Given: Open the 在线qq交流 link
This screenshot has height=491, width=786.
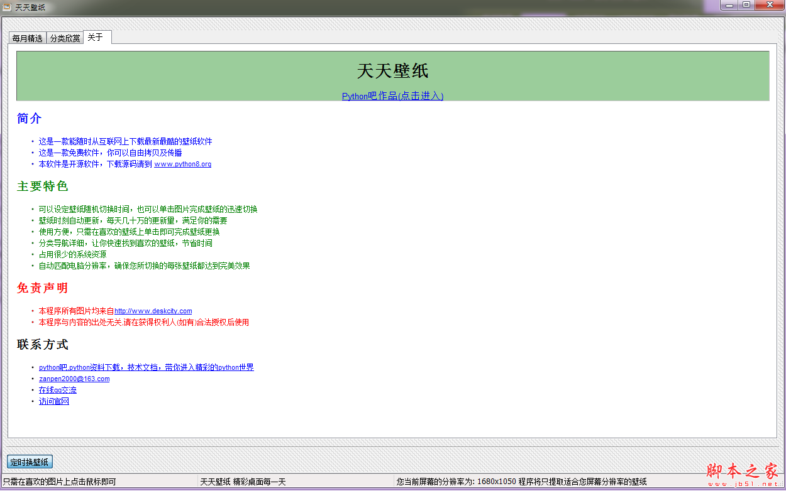Looking at the screenshot, I should click(57, 391).
